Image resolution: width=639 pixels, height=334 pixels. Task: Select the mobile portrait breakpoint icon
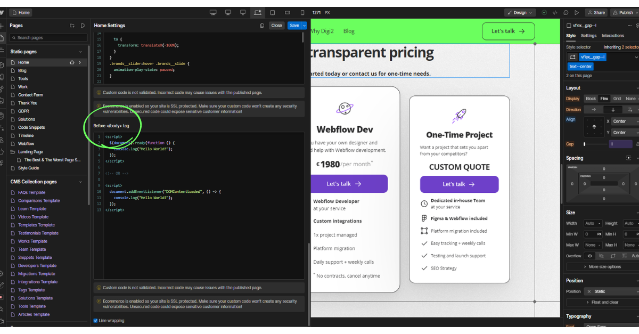click(302, 12)
